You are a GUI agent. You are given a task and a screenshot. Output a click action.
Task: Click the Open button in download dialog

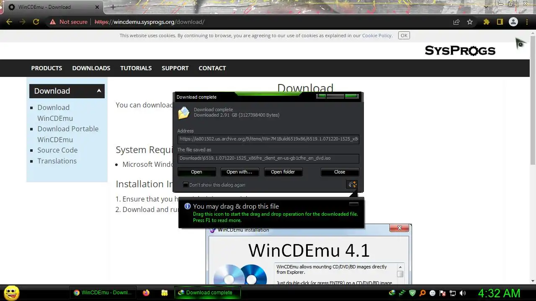(x=196, y=172)
